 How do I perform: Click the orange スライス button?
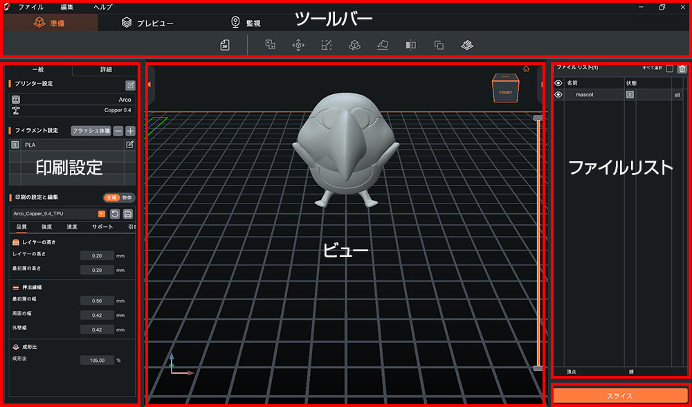(620, 395)
